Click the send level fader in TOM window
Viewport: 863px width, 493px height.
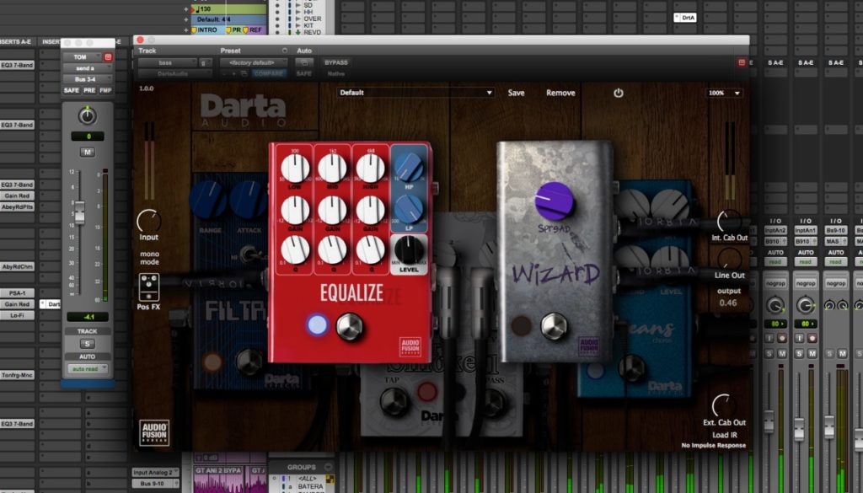click(80, 212)
